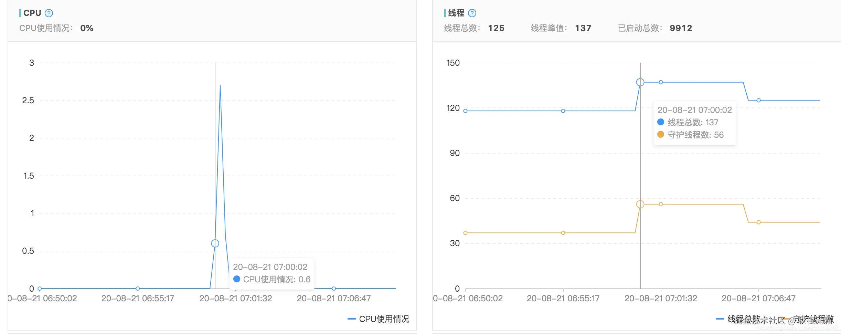Screen dimensions: 841x334
Task: Click the thread chart tooltip box
Action: [x=695, y=122]
